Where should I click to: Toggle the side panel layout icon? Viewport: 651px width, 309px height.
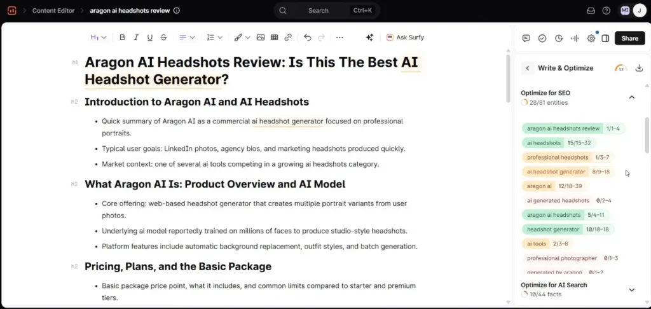pos(605,38)
